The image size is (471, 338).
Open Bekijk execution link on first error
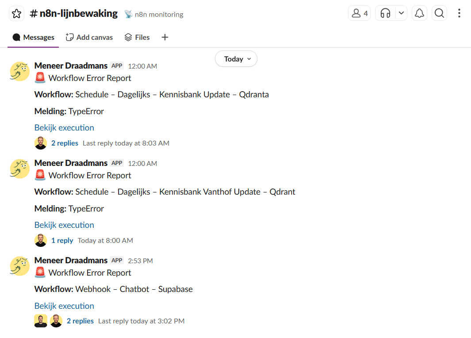click(x=64, y=127)
